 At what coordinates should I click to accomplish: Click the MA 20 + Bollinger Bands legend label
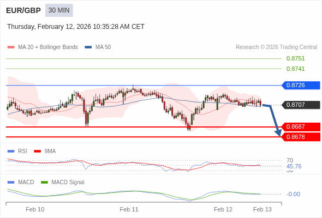click(48, 47)
